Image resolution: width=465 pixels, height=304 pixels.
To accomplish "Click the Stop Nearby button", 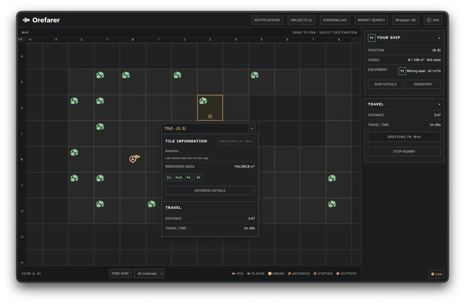I will point(404,151).
